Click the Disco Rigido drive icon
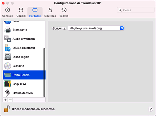The image size is (156, 116). point(7,57)
